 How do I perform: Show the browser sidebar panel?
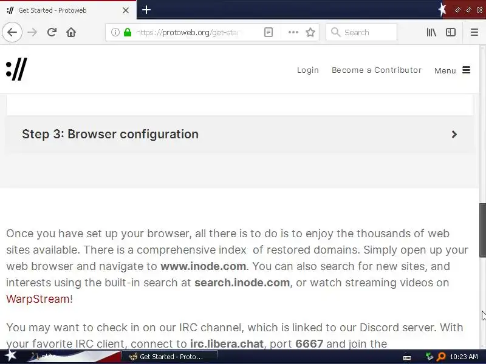click(450, 32)
